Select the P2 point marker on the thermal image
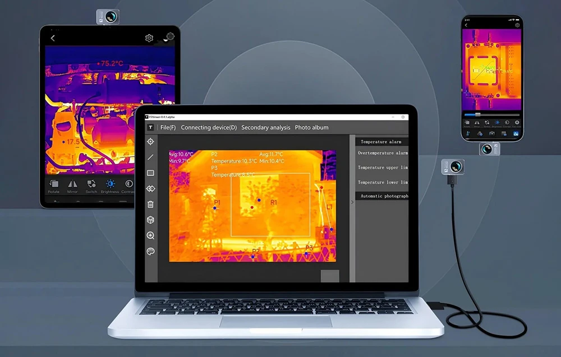Viewport: 561px width, 357px height. point(253,257)
